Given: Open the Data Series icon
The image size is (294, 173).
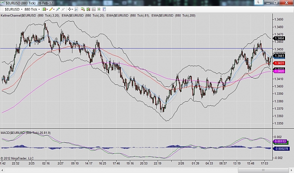Looking at the screenshot, I should (x=88, y=9).
